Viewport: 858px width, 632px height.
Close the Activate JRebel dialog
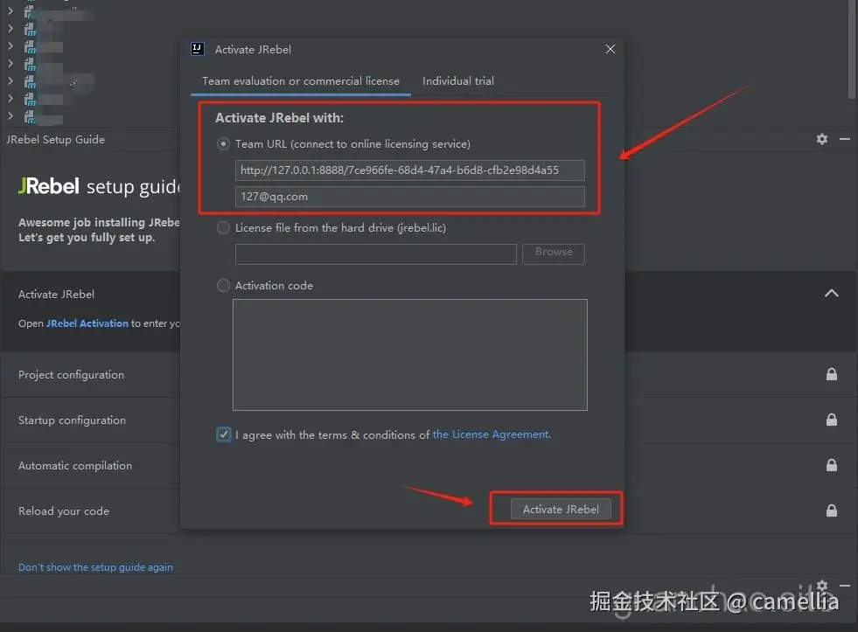coord(610,49)
